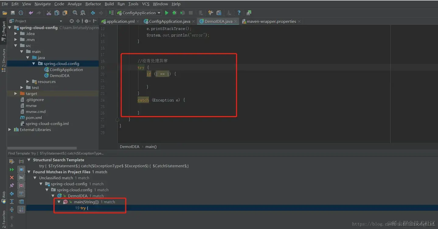Toggle merge usages from same line
The width and height of the screenshot is (438, 229).
(21, 194)
